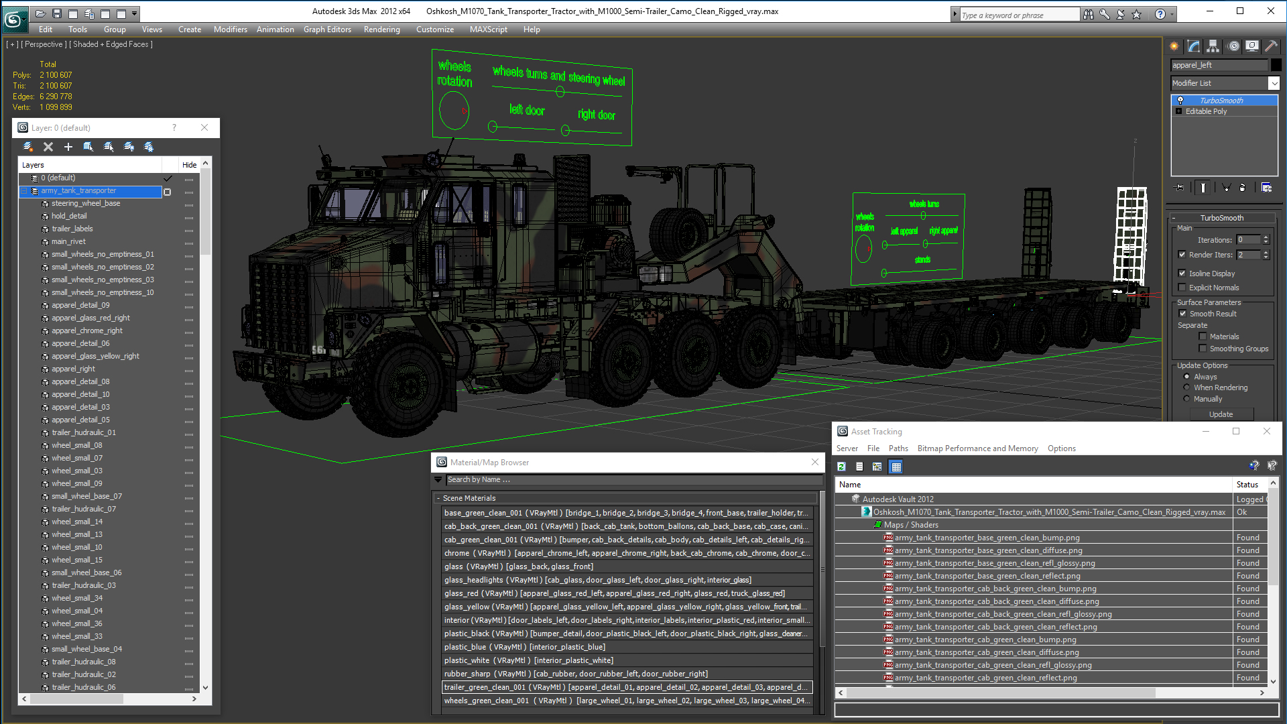Click Create New Layer icon in Layer dialog
Image resolution: width=1287 pixels, height=724 pixels.
[x=27, y=147]
